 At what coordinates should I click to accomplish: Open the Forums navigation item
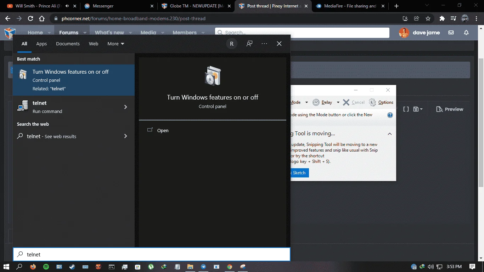point(69,33)
